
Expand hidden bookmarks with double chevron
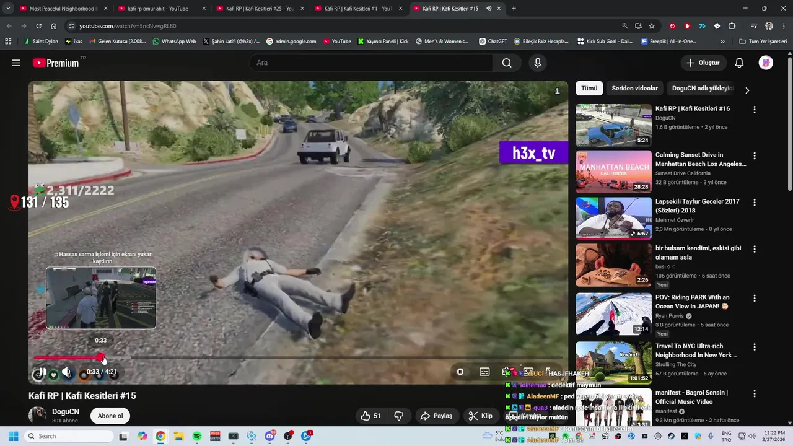click(x=722, y=41)
